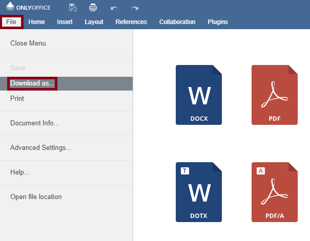310x241 pixels.
Task: Click Close Menu in the file panel
Action: click(28, 43)
